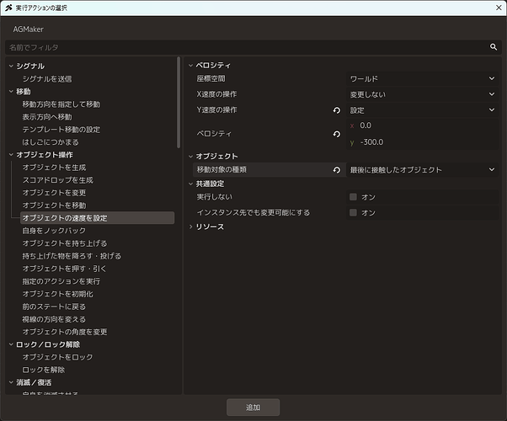Expand the リソース section
Image resolution: width=507 pixels, height=421 pixels.
(x=191, y=226)
